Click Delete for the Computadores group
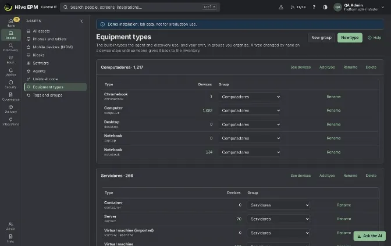 [x=371, y=67]
